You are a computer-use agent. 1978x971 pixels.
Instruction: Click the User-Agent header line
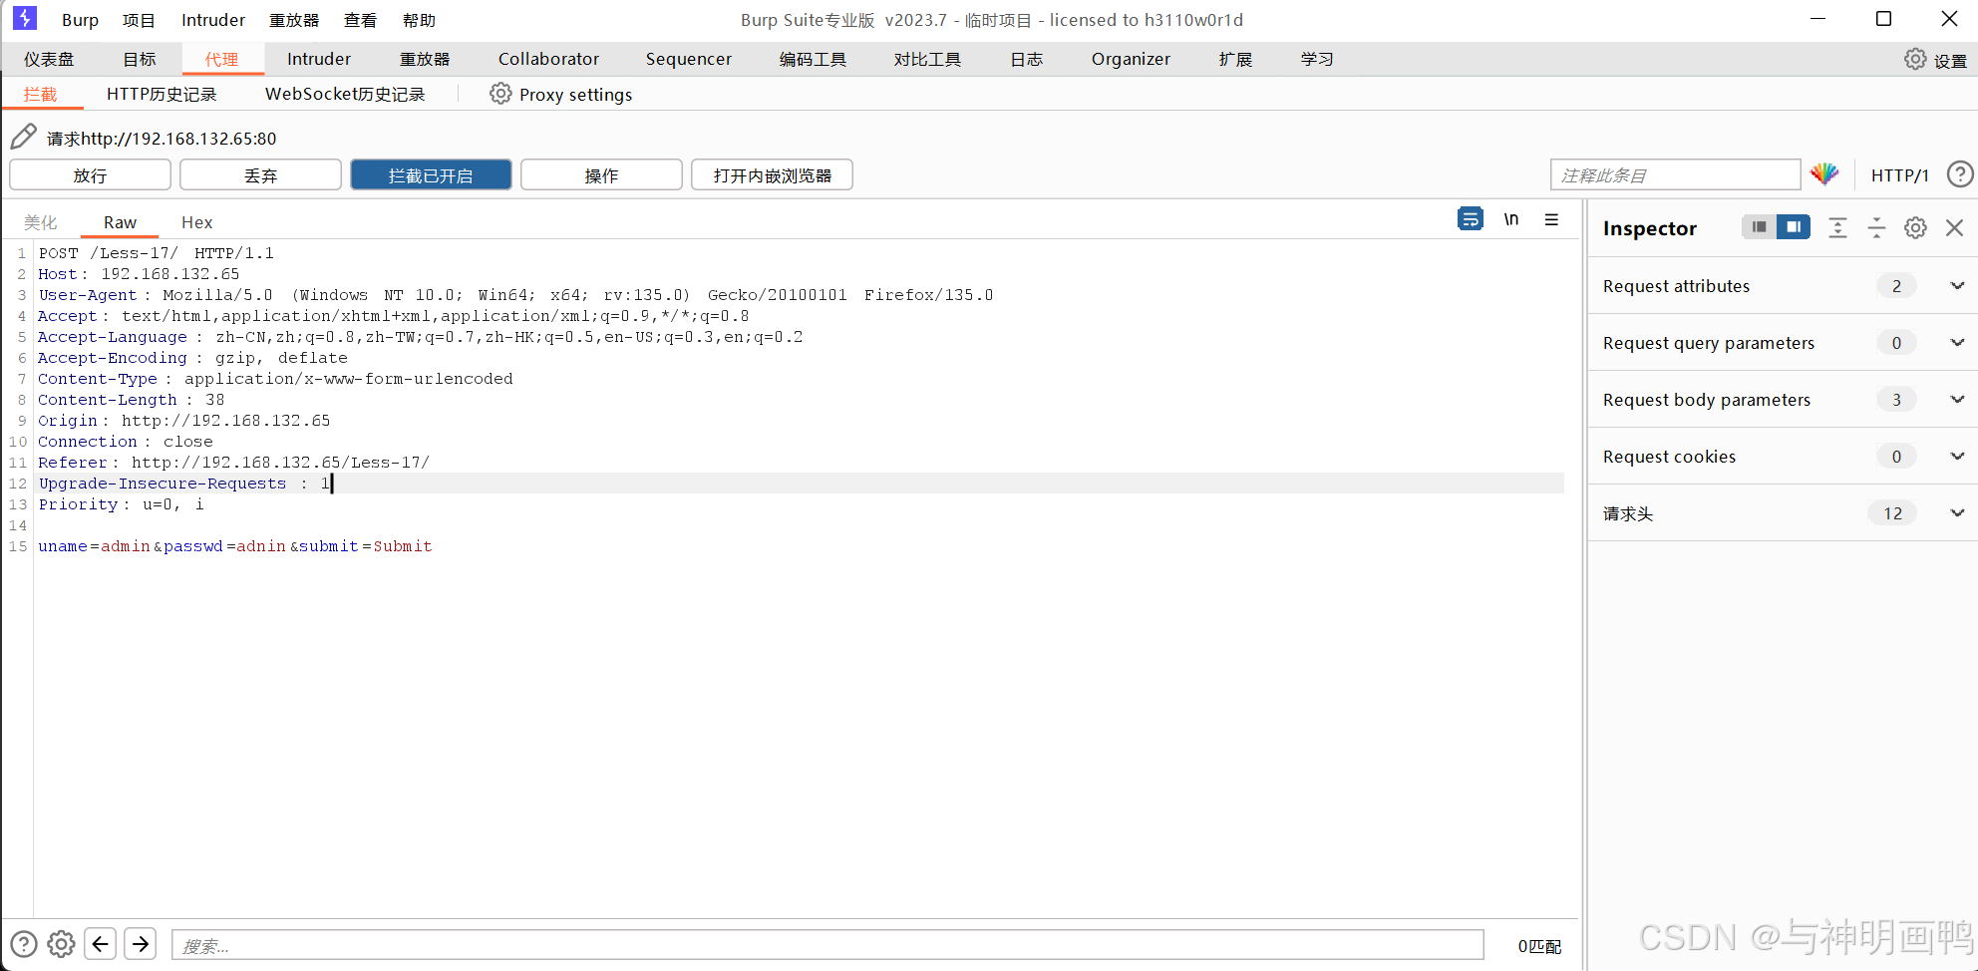tap(515, 295)
